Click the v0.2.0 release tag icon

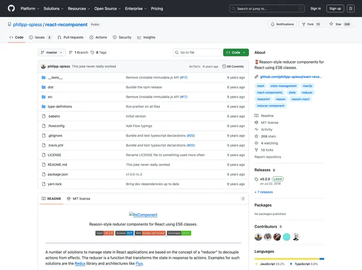point(256,179)
